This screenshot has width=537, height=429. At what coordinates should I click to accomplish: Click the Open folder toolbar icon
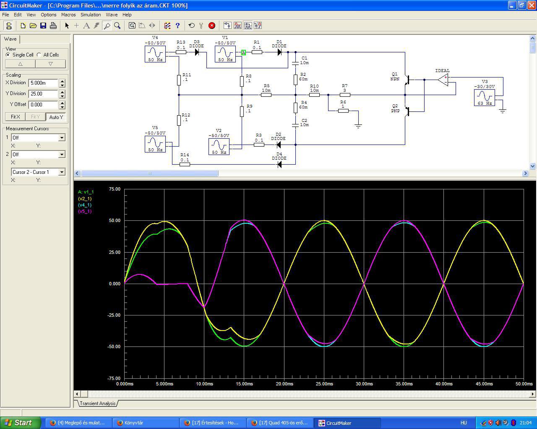pos(33,26)
